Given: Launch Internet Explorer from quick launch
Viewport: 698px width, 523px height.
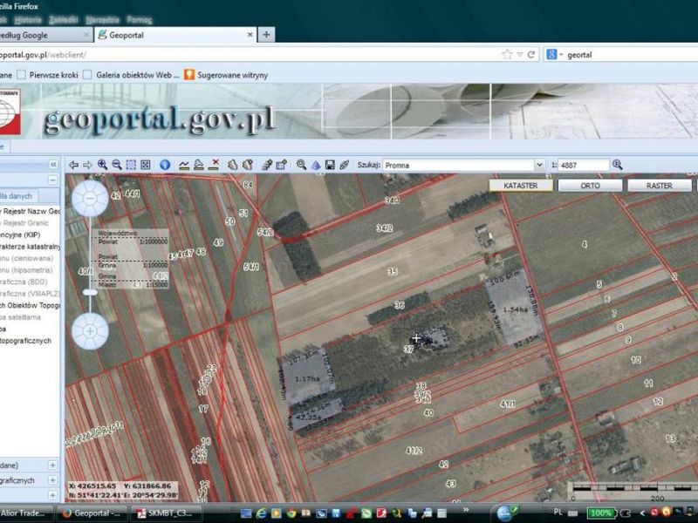Looking at the screenshot, I should point(261,513).
